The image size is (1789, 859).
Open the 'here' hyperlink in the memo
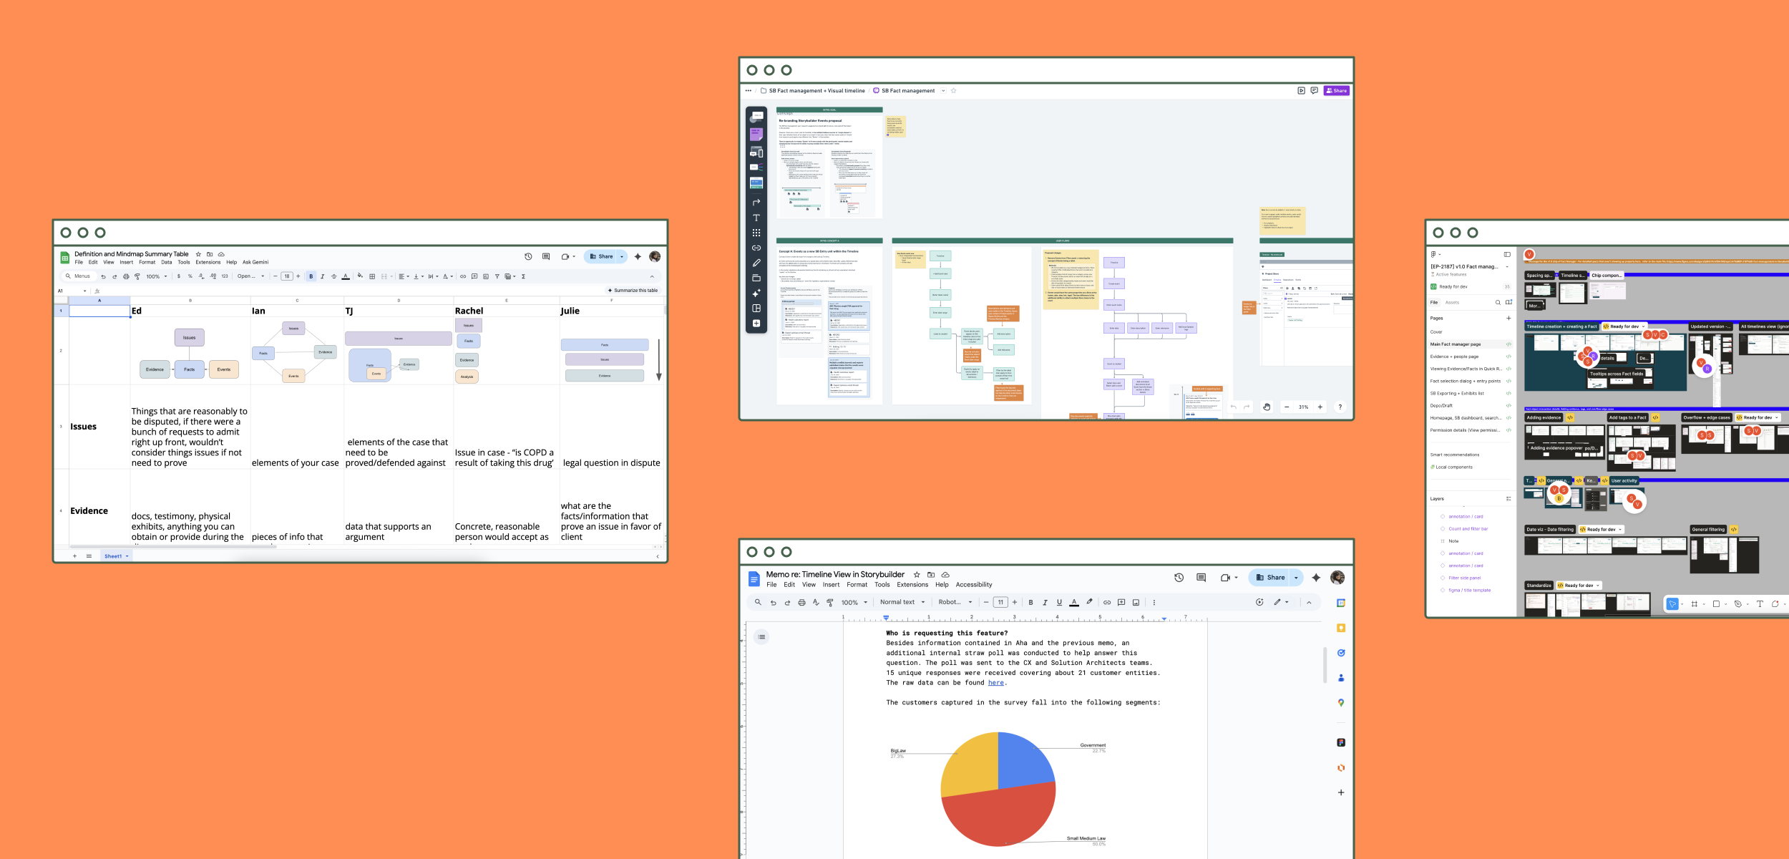tap(996, 682)
